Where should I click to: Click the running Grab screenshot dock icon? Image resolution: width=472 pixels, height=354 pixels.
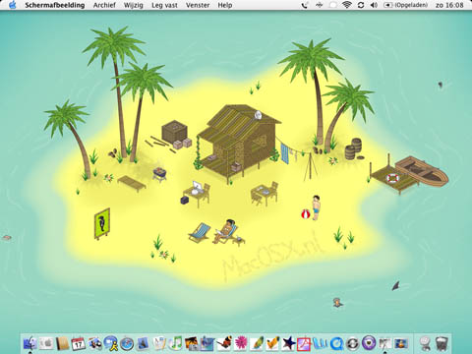pos(385,343)
